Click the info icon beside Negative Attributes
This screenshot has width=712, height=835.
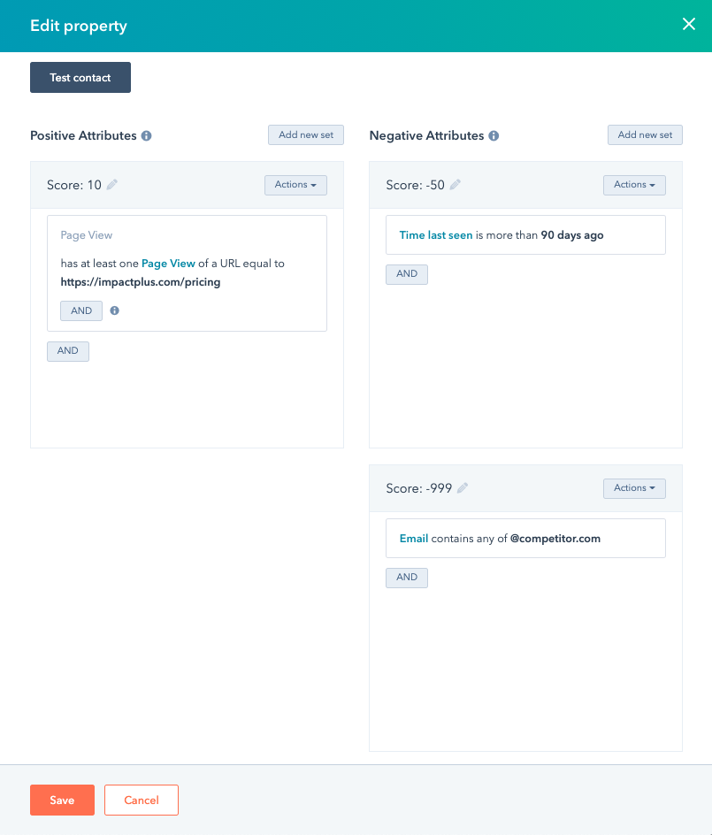(x=494, y=135)
